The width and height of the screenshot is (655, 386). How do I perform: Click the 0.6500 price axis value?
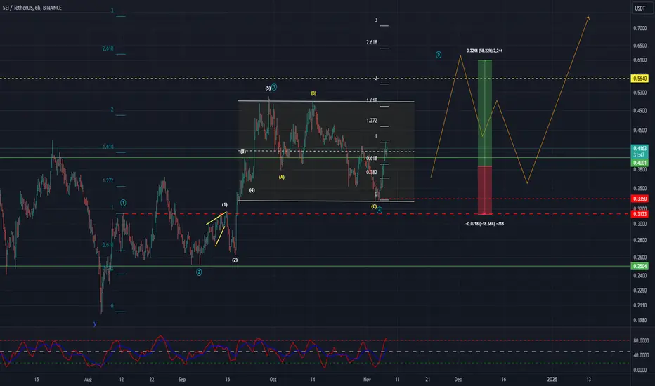tap(640, 46)
